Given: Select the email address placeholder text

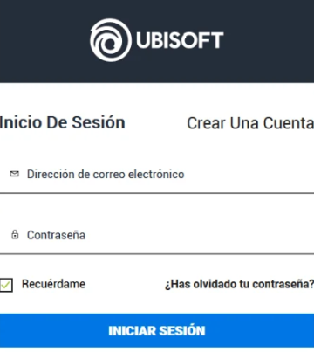Looking at the screenshot, I should pos(106,174).
